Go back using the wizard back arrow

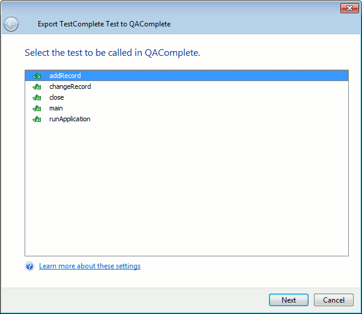11,24
